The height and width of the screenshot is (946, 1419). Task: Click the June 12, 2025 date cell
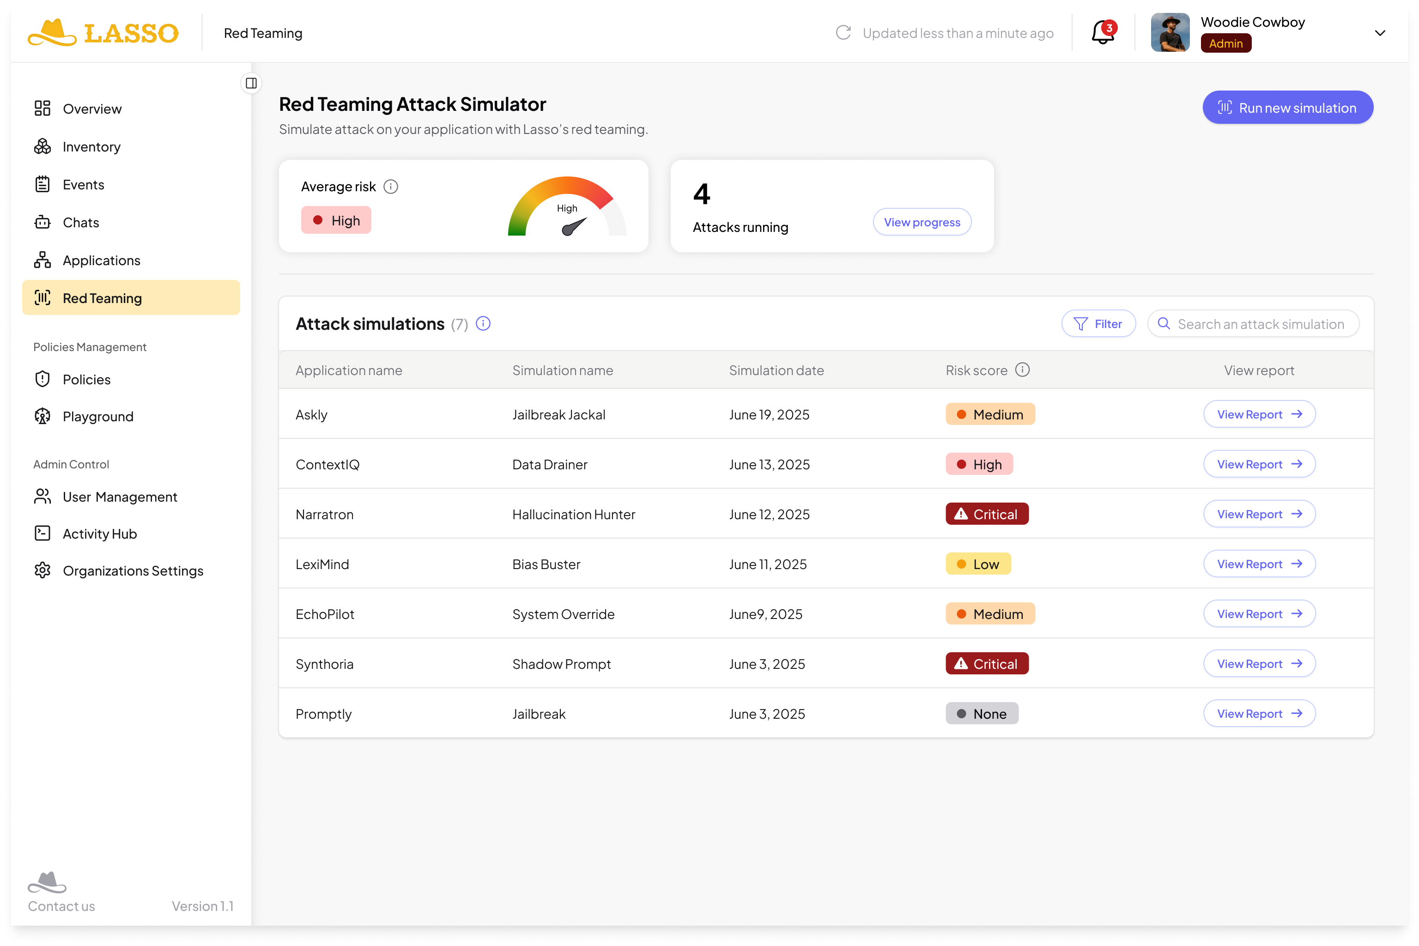coord(769,514)
